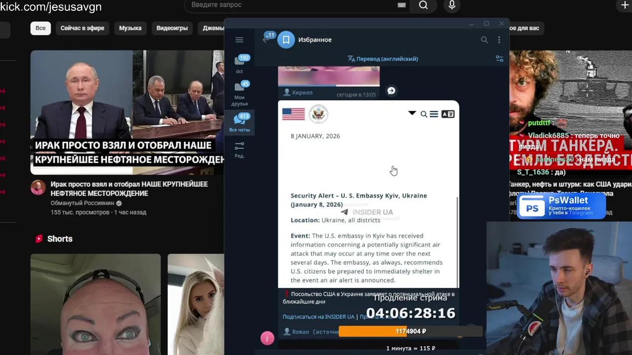
Task: Click the Обманутый Россиянин channel avatar
Action: (x=38, y=187)
